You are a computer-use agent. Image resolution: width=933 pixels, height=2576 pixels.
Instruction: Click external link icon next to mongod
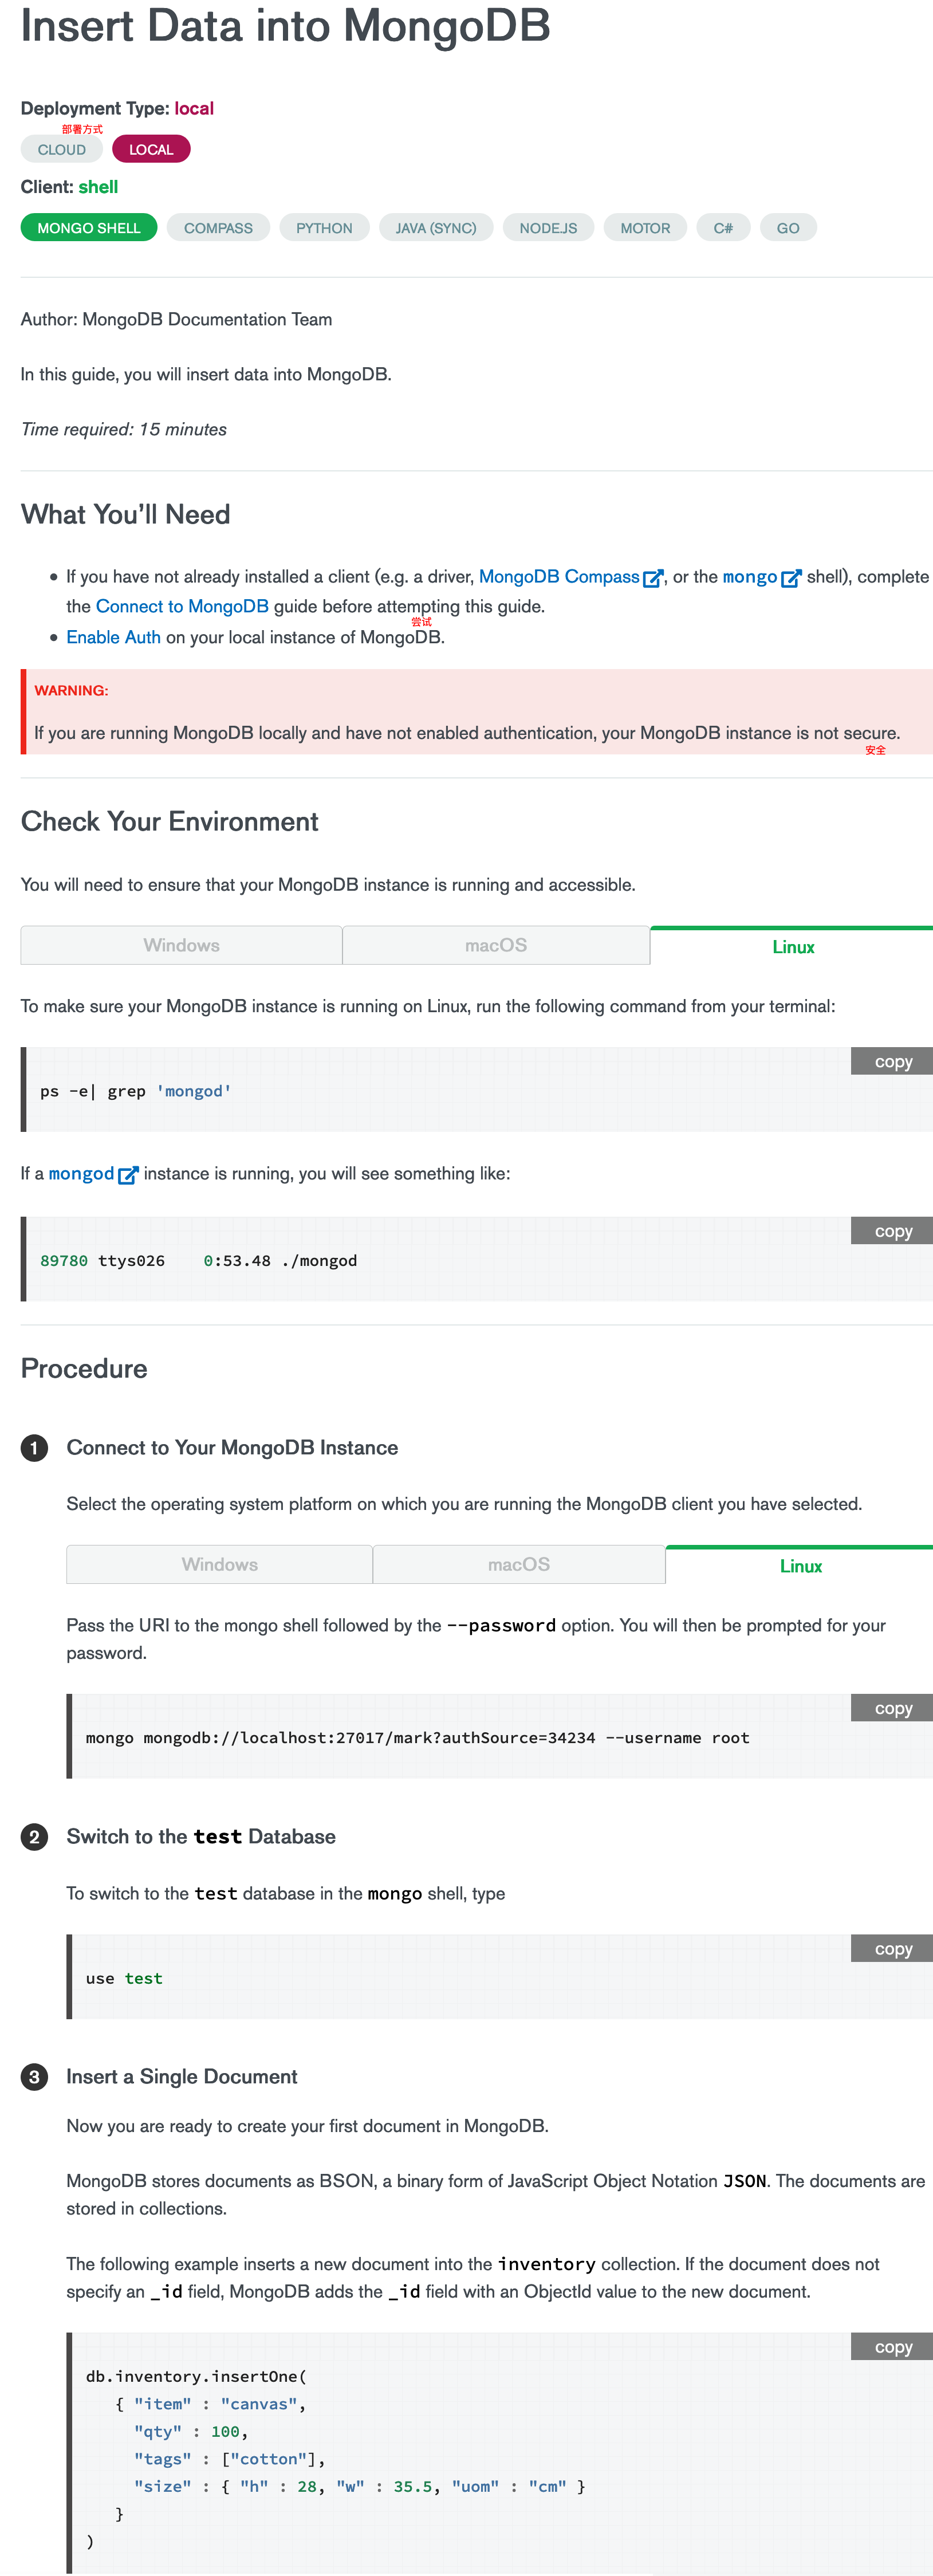point(128,1175)
